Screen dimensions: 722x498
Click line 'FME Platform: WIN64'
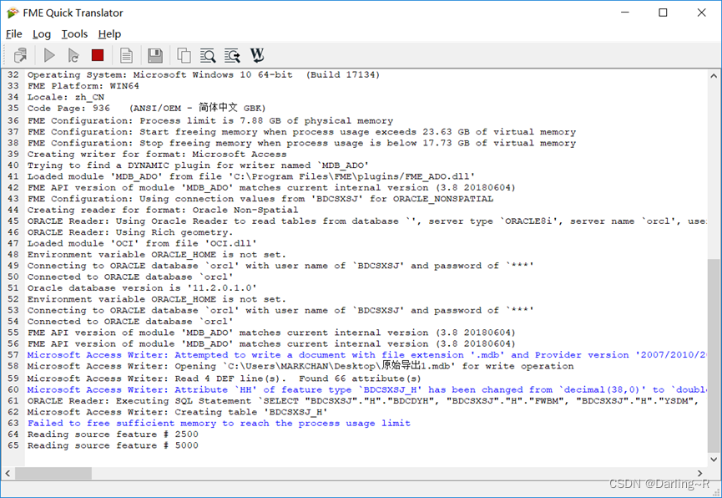pyautogui.click(x=83, y=86)
